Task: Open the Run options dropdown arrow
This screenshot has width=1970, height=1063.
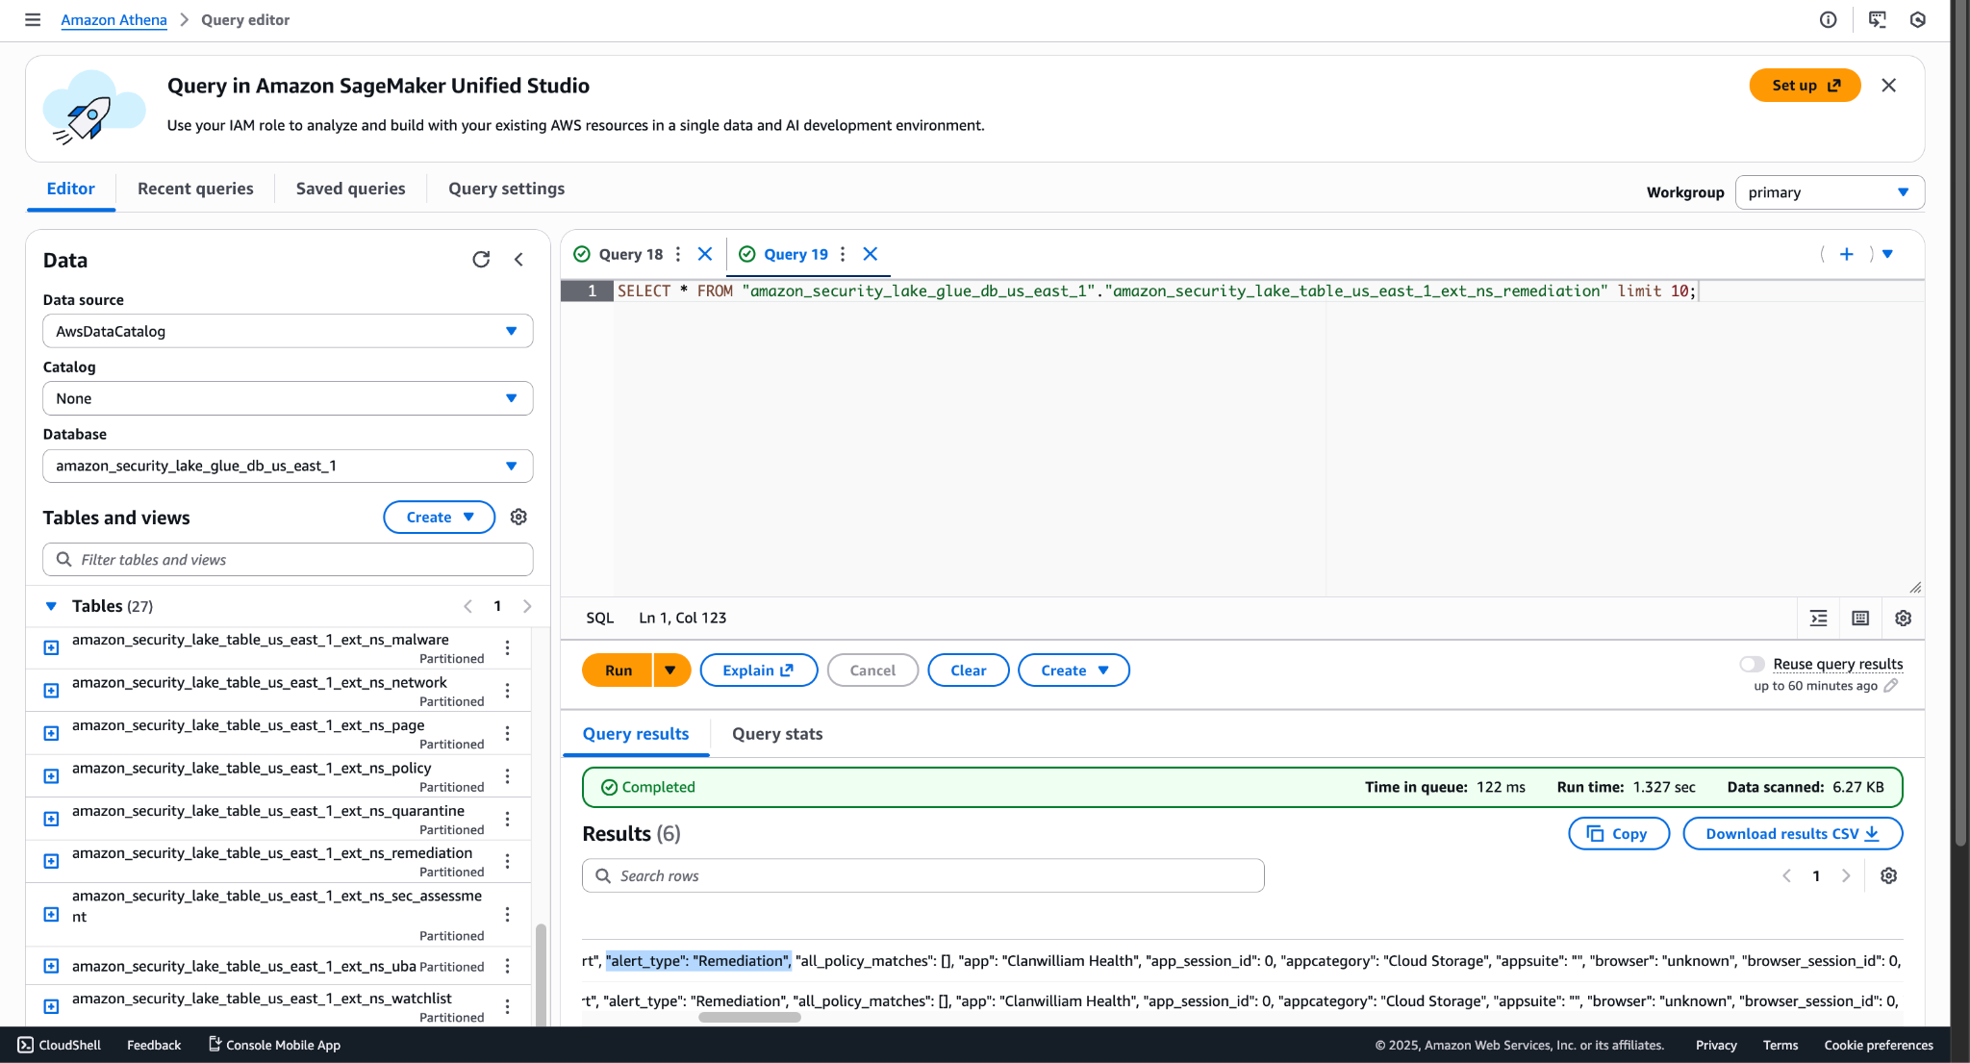Action: 671,671
